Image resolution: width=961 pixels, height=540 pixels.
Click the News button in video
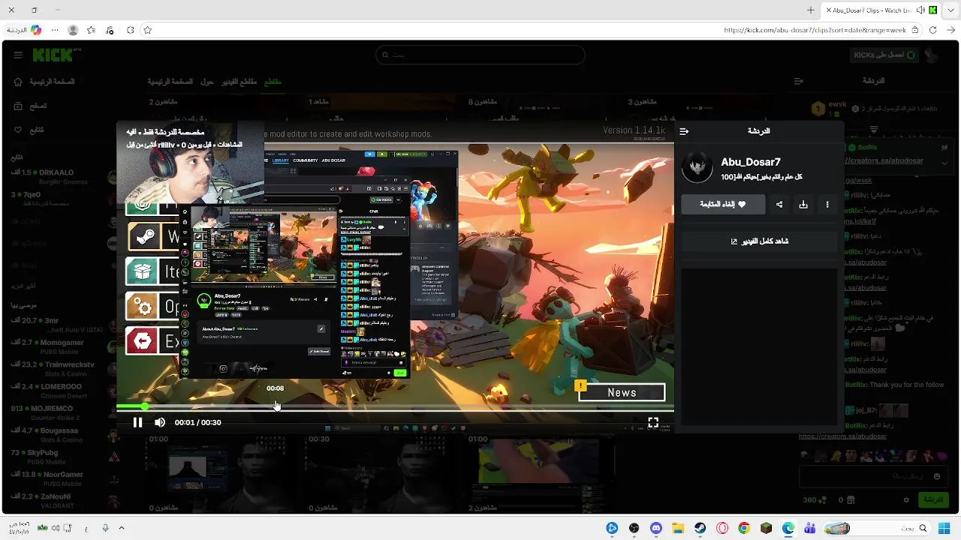click(622, 392)
